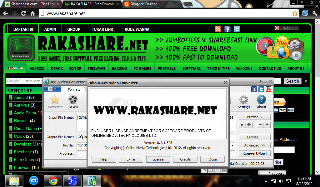320x187 pixels.
Task: Open the Freeware category link
Action: tap(22, 167)
